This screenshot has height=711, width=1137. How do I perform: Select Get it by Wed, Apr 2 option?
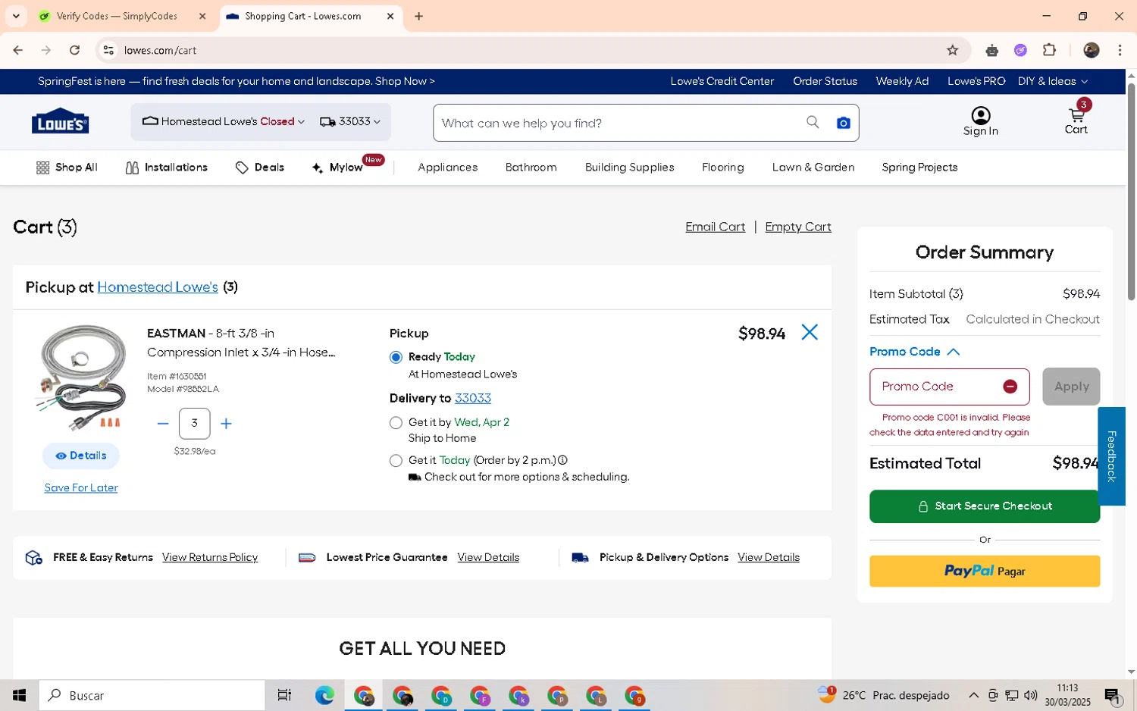coord(396,422)
